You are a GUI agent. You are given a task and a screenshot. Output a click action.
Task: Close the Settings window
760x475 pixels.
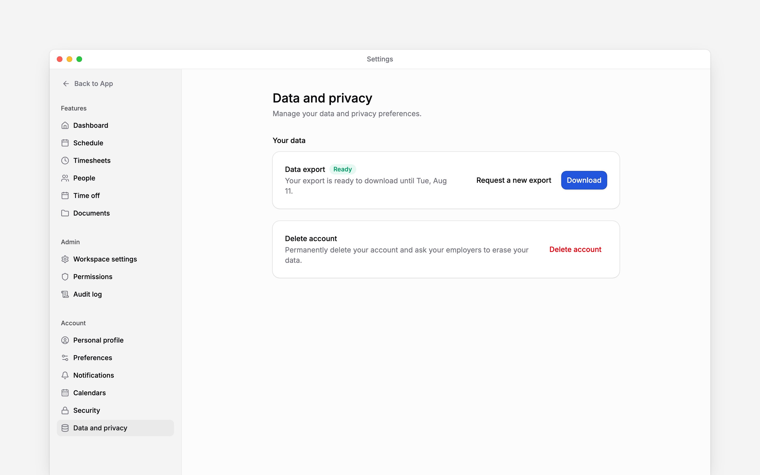(x=60, y=59)
